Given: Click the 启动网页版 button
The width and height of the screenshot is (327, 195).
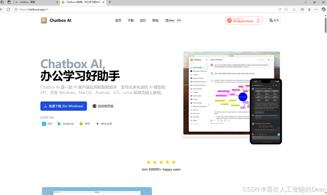Looking at the screenshot, I should 103,106.
